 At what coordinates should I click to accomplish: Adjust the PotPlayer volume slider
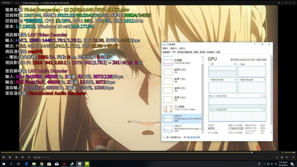[x=290, y=153]
